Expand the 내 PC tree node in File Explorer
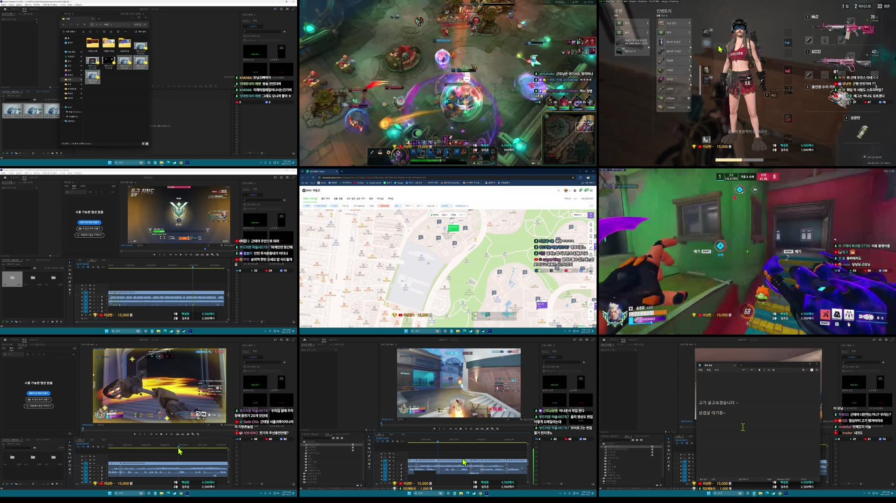896x503 pixels. (63, 108)
